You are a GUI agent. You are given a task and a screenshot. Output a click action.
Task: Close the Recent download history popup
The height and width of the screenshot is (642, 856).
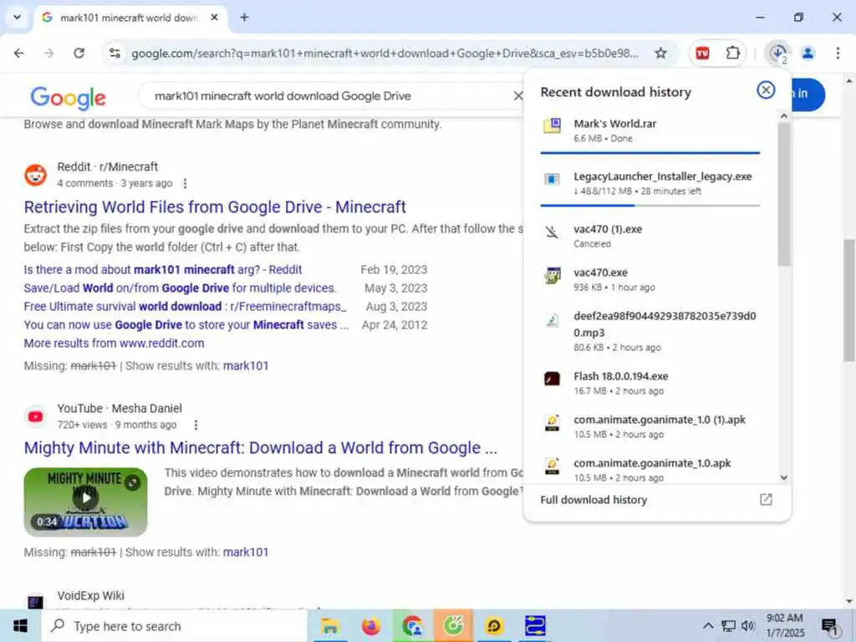click(766, 90)
